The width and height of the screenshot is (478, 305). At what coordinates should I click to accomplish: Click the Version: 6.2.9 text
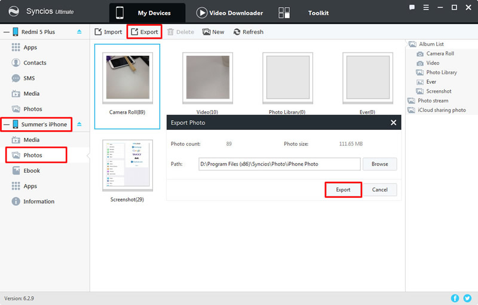[x=19, y=298]
